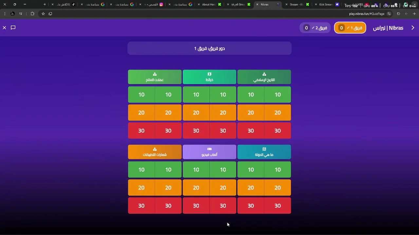Image resolution: width=419 pixels, height=235 pixels.
Task: Switch to the Instagram القصص browser tab
Action: (151, 5)
